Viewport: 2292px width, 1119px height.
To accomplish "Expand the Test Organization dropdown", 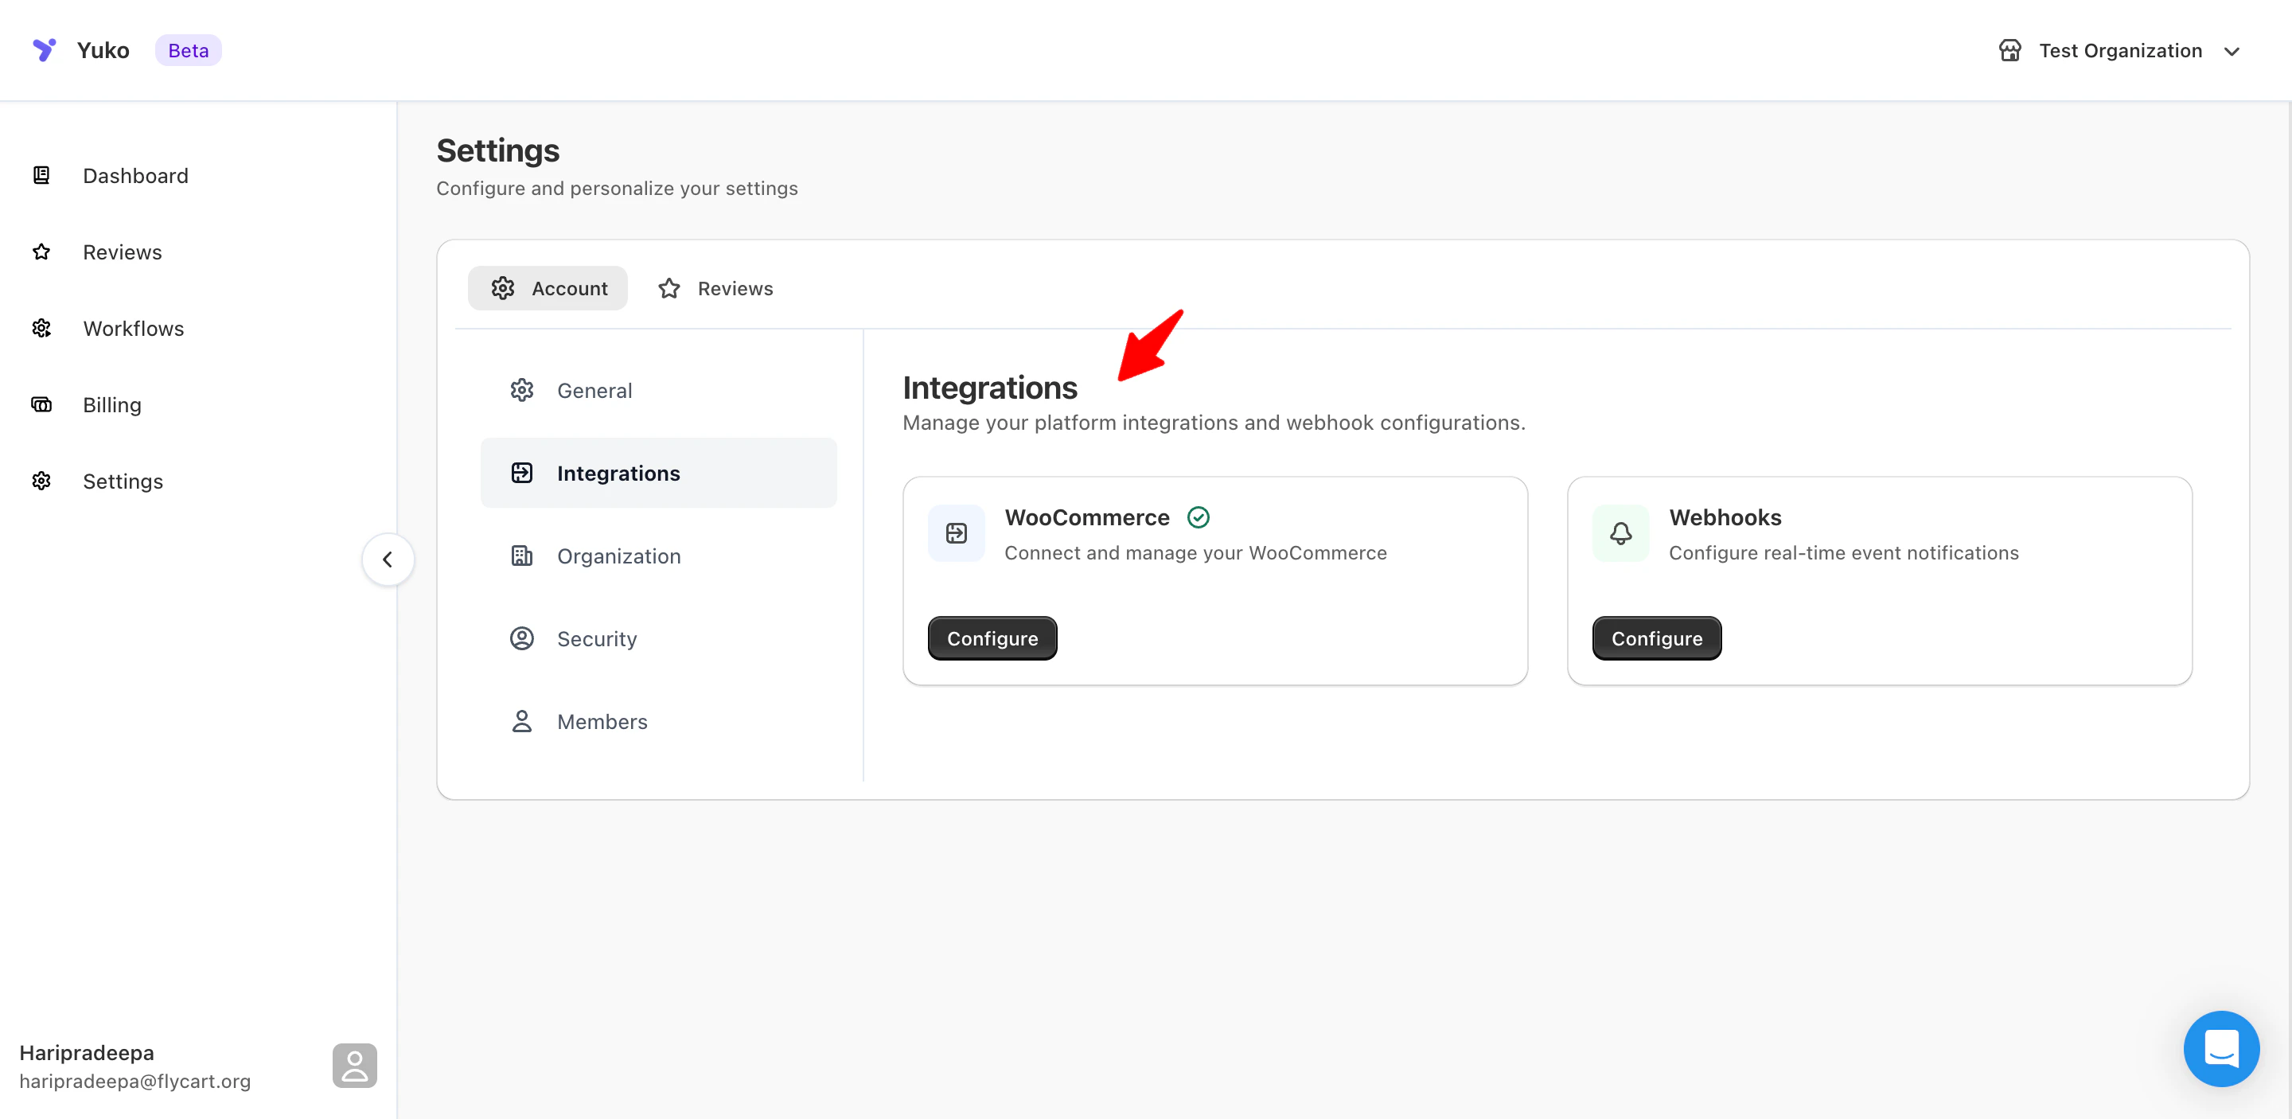I will 2231,52.
